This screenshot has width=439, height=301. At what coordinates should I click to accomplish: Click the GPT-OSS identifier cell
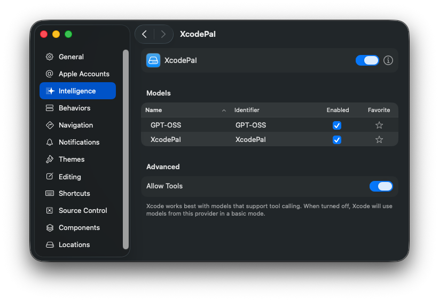[x=250, y=125]
